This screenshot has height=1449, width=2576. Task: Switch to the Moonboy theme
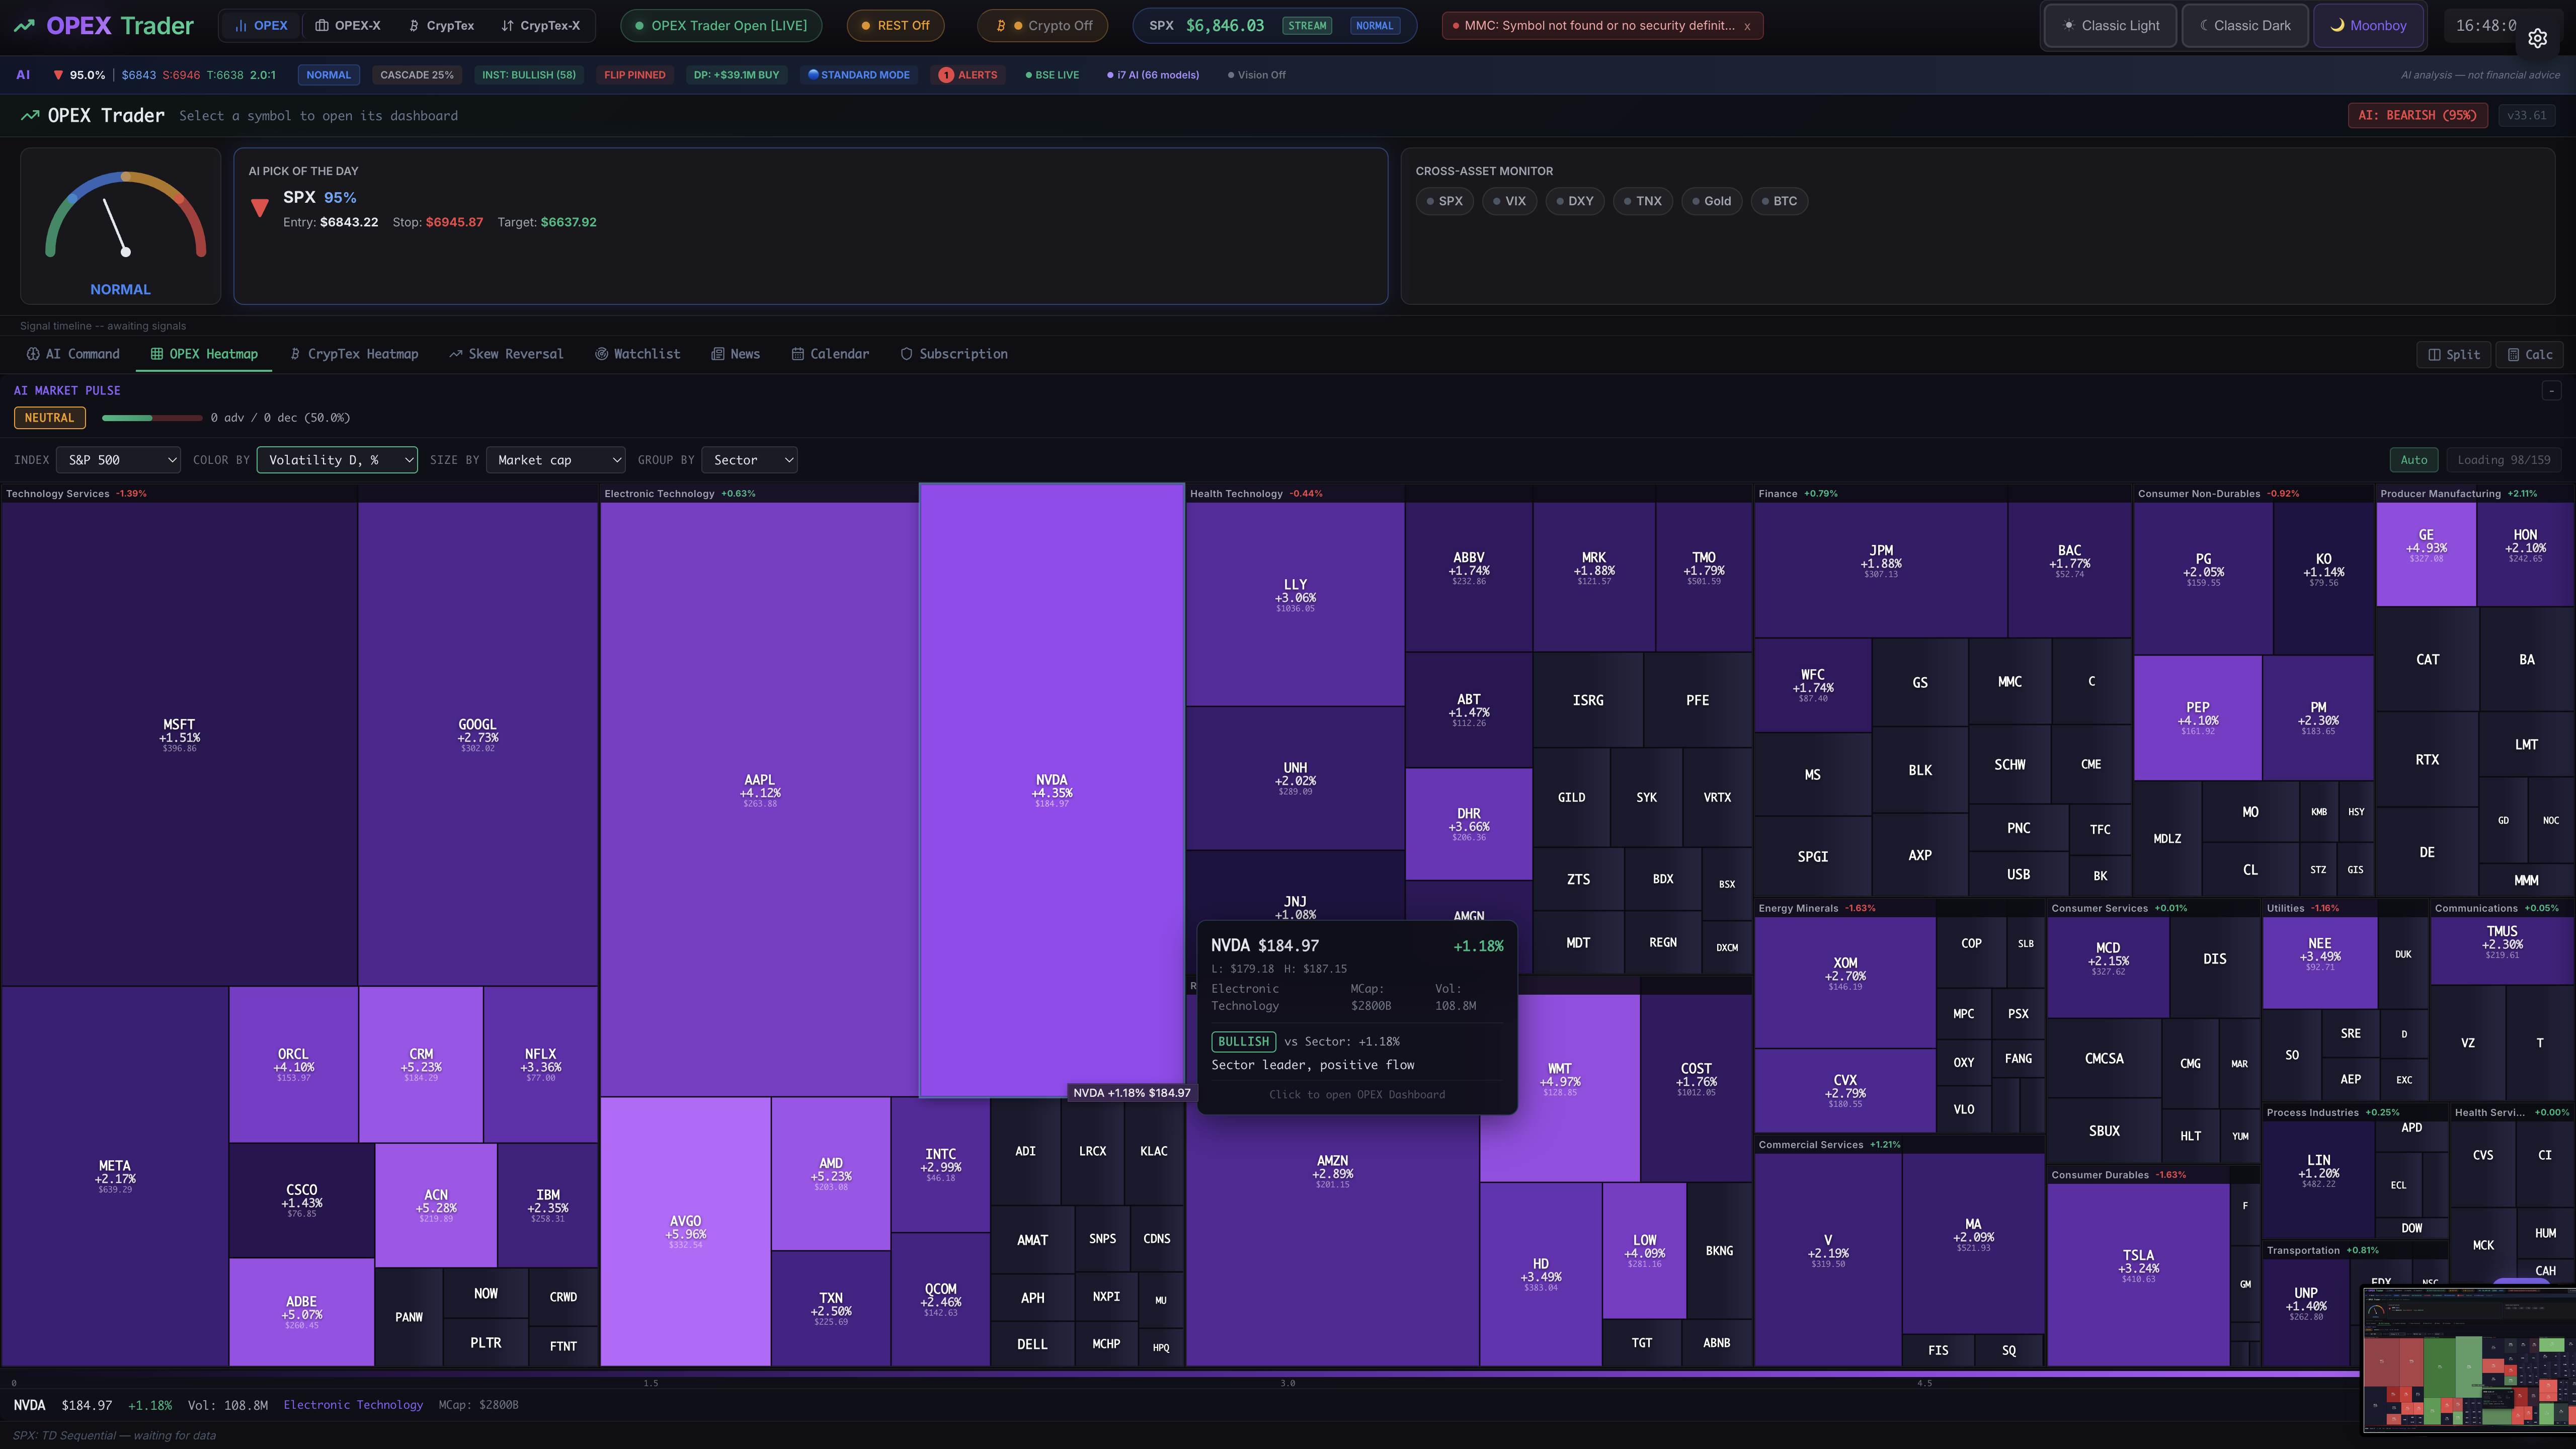(2367, 26)
